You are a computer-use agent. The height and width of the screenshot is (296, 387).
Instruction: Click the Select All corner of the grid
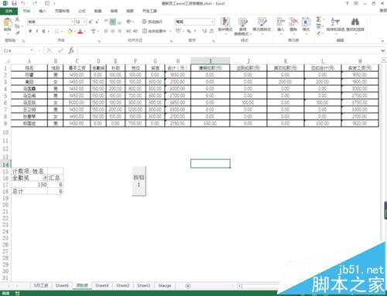[7, 61]
